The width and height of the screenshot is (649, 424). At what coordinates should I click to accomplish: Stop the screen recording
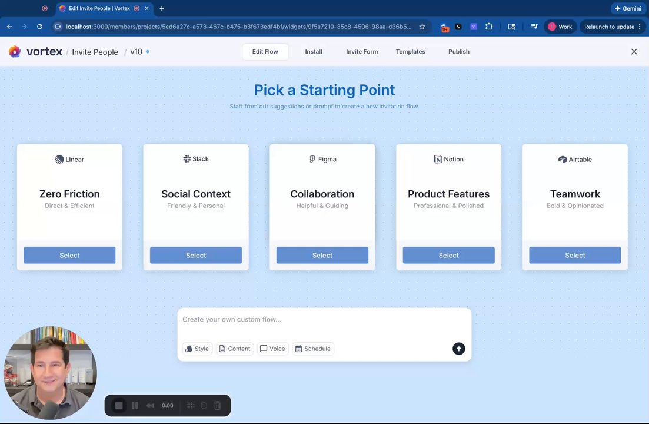pyautogui.click(x=119, y=405)
